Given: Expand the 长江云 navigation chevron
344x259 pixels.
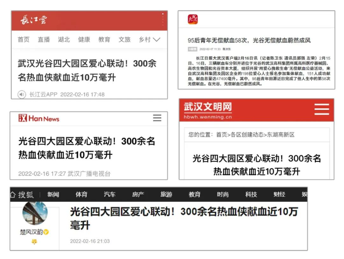Looking at the screenshot, I should [x=157, y=39].
